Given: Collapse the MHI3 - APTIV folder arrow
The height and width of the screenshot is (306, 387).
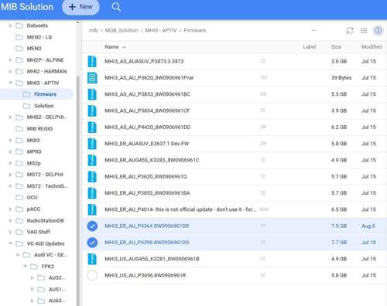Looking at the screenshot, I should coord(11,83).
